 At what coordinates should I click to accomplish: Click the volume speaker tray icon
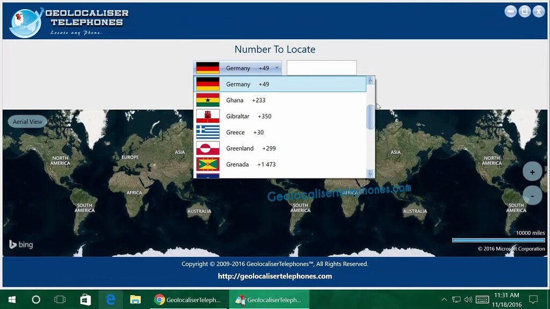pyautogui.click(x=468, y=299)
